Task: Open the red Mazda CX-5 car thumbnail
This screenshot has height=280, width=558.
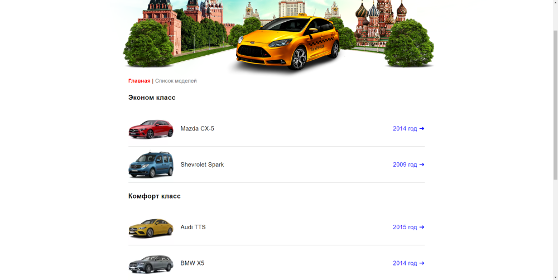Action: [x=151, y=129]
